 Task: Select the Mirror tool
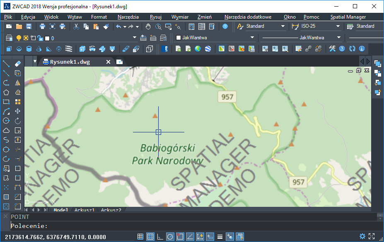click(18, 83)
